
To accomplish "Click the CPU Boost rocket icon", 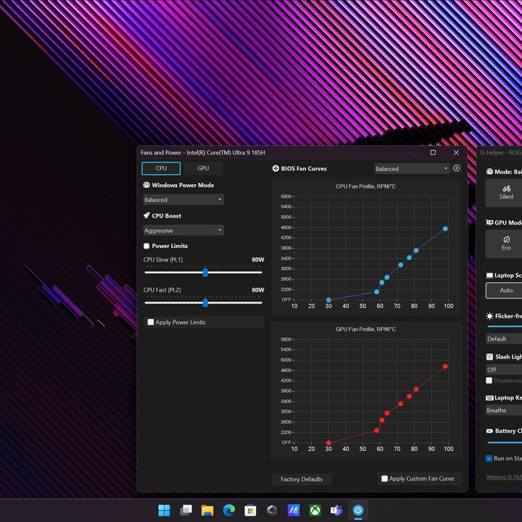I will 146,216.
